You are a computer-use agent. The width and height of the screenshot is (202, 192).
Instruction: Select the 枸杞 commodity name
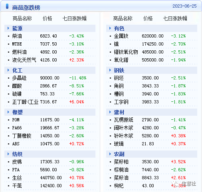[x=119, y=186]
